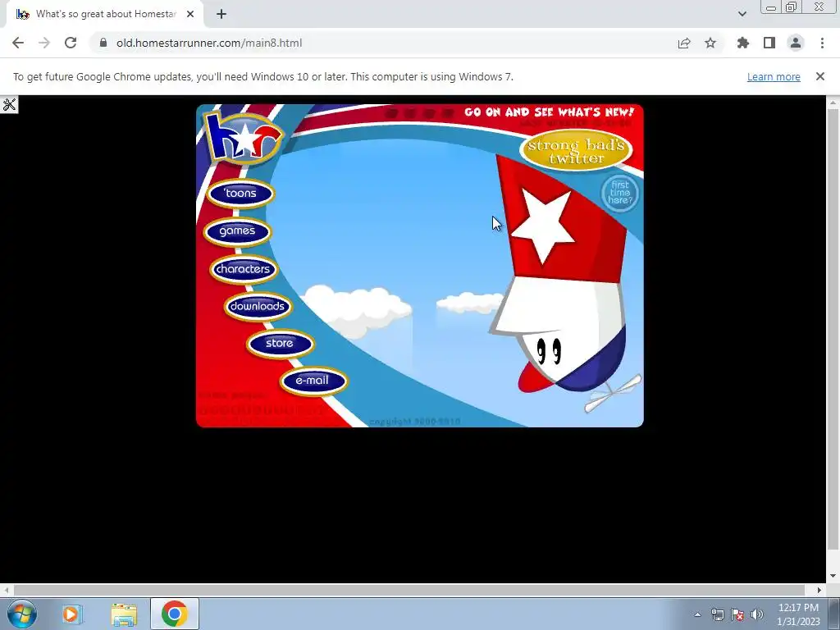This screenshot has width=840, height=630.
Task: Open the downloads section button
Action: coord(258,307)
